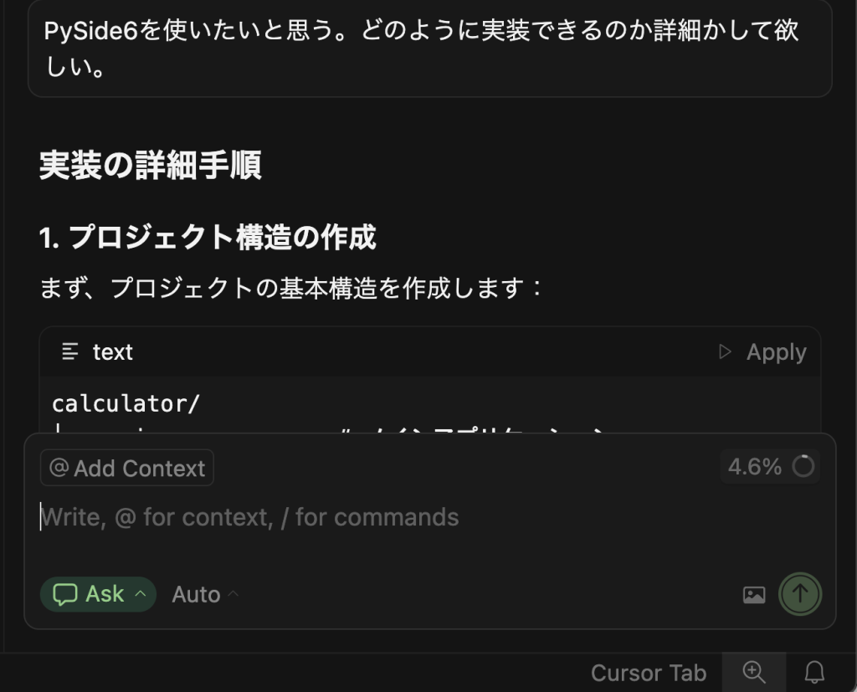Image resolution: width=857 pixels, height=692 pixels.
Task: Open notifications via the bell icon
Action: click(814, 672)
